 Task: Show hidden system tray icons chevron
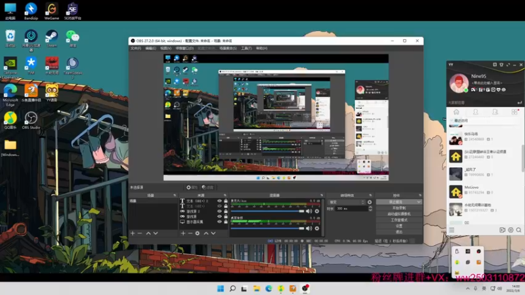click(x=468, y=288)
